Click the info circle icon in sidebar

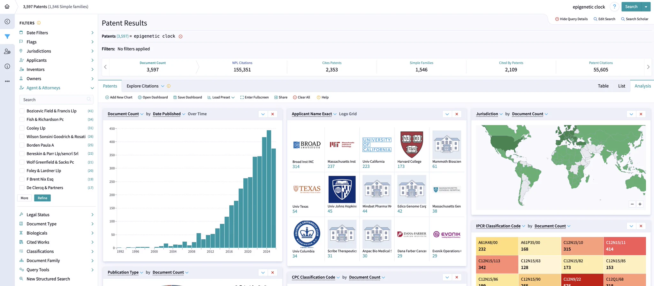[x=7, y=66]
